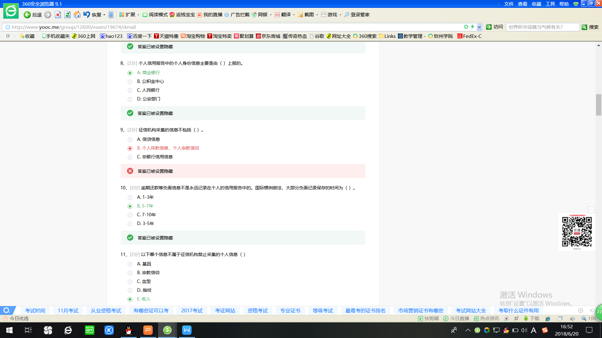Choose option C 7-10年 radio button

(x=130, y=215)
